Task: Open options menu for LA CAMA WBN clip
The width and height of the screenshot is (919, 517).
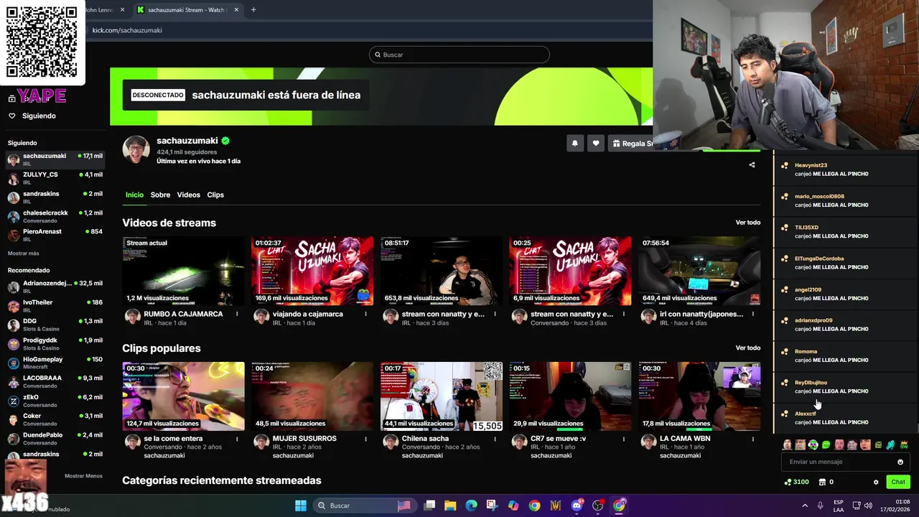Action: coord(753,439)
